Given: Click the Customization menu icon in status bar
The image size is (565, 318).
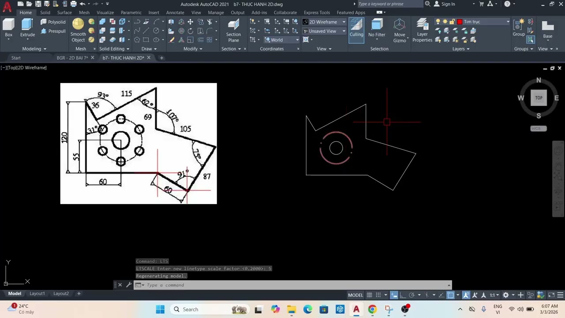Looking at the screenshot, I should 561,295.
